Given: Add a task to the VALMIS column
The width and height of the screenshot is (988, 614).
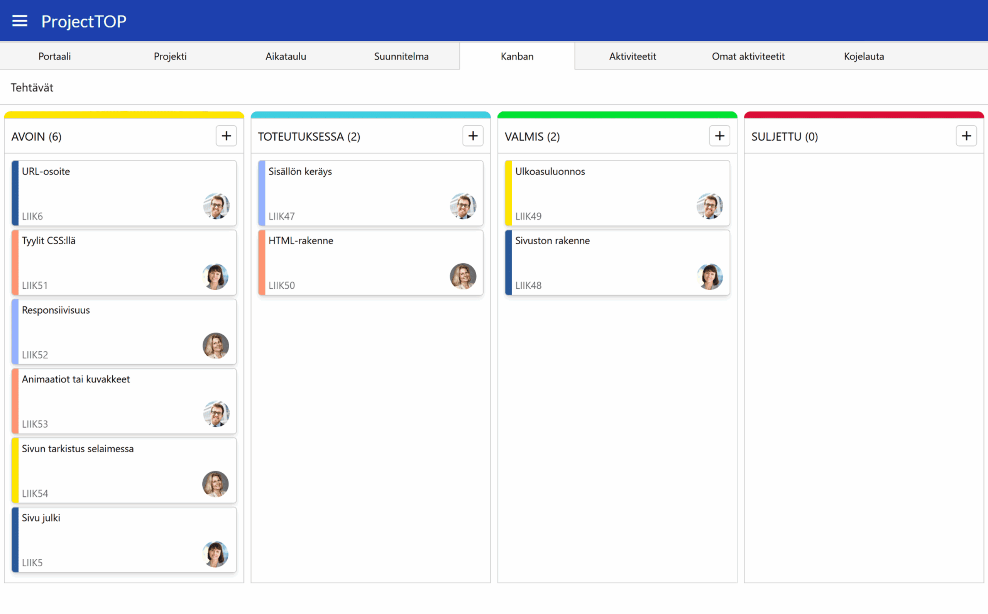Looking at the screenshot, I should (x=719, y=135).
